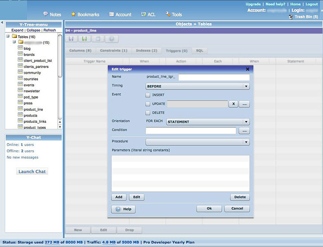
Task: Open the ACL menu item
Action: (148, 14)
